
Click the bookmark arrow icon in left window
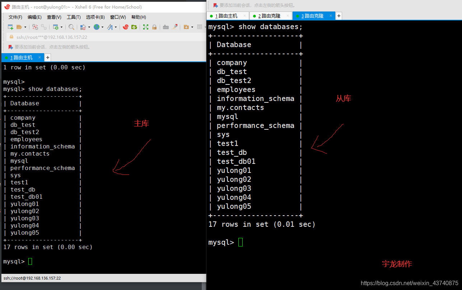11,47
